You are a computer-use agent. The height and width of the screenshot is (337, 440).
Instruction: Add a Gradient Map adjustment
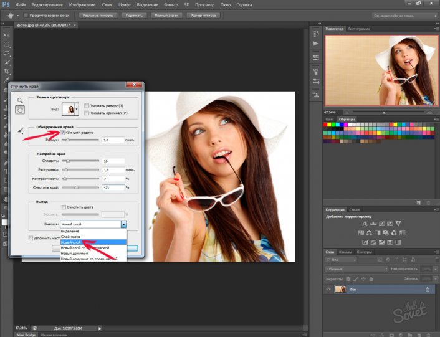tap(398, 242)
